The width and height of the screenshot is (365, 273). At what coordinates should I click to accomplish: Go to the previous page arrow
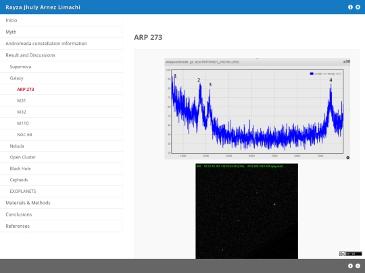(x=350, y=266)
